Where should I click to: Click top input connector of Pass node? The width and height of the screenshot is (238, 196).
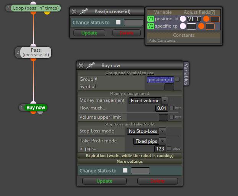pyautogui.click(x=33, y=45)
